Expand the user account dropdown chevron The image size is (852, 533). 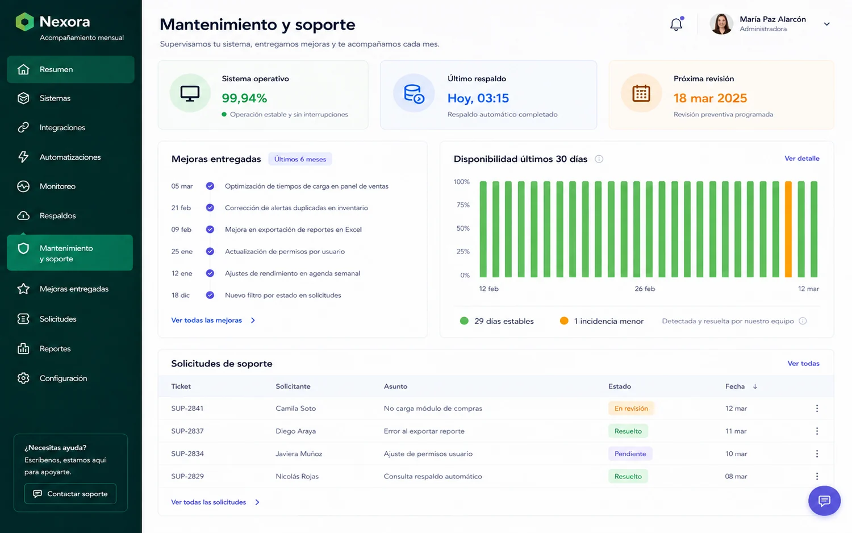[826, 24]
